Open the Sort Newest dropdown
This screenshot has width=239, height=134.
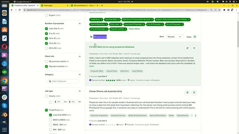click(x=174, y=37)
